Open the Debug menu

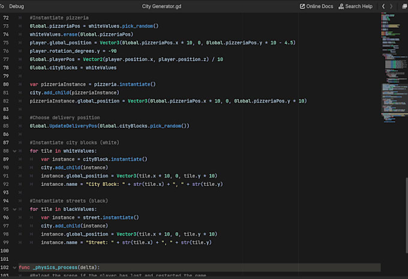click(x=16, y=6)
